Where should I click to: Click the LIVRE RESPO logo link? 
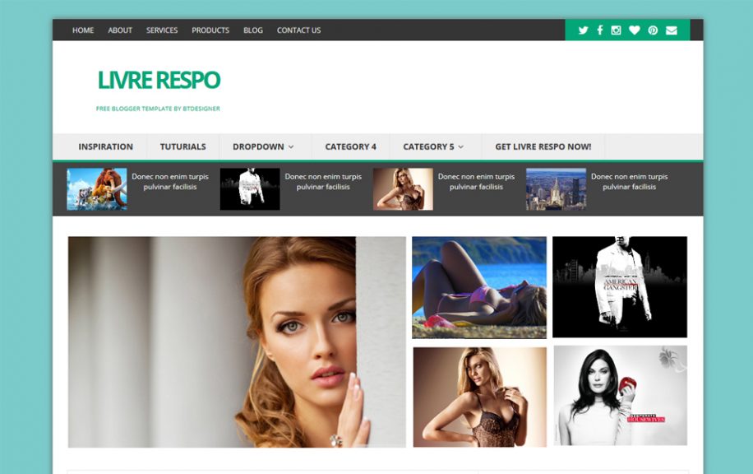click(159, 79)
